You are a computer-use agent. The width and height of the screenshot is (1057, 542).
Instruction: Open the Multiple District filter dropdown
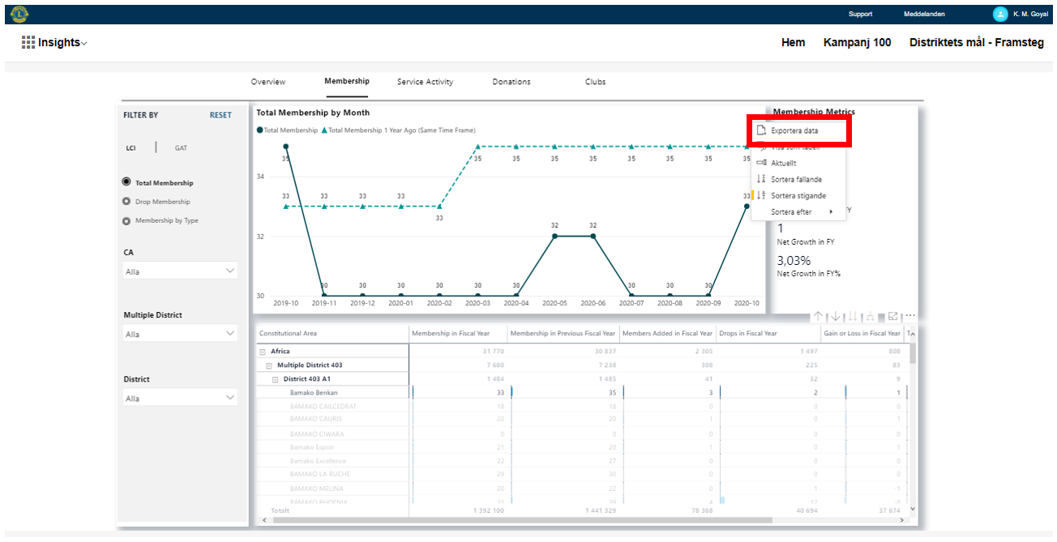click(180, 334)
